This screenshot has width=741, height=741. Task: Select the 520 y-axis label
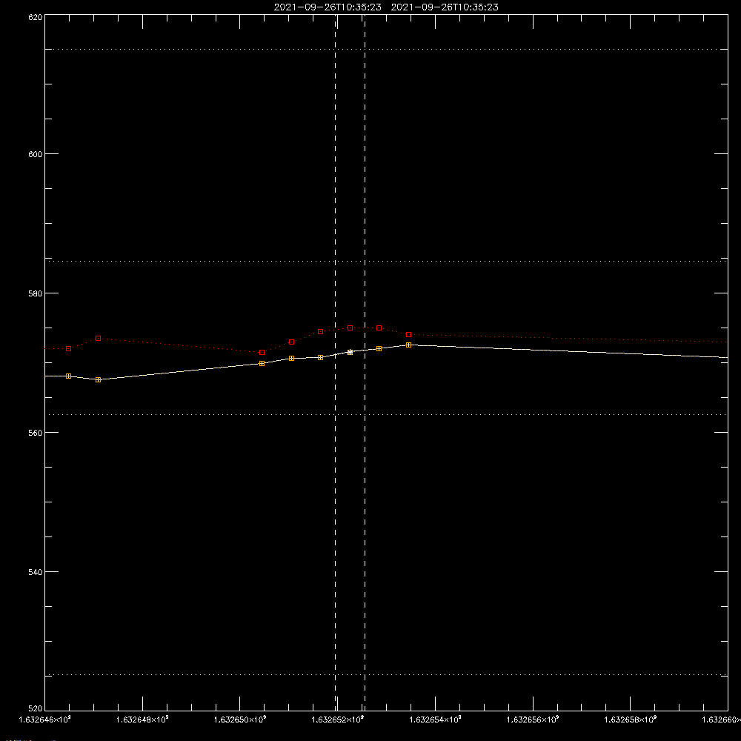pyautogui.click(x=36, y=708)
